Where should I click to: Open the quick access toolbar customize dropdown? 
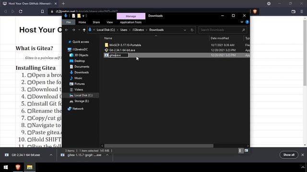[83, 16]
